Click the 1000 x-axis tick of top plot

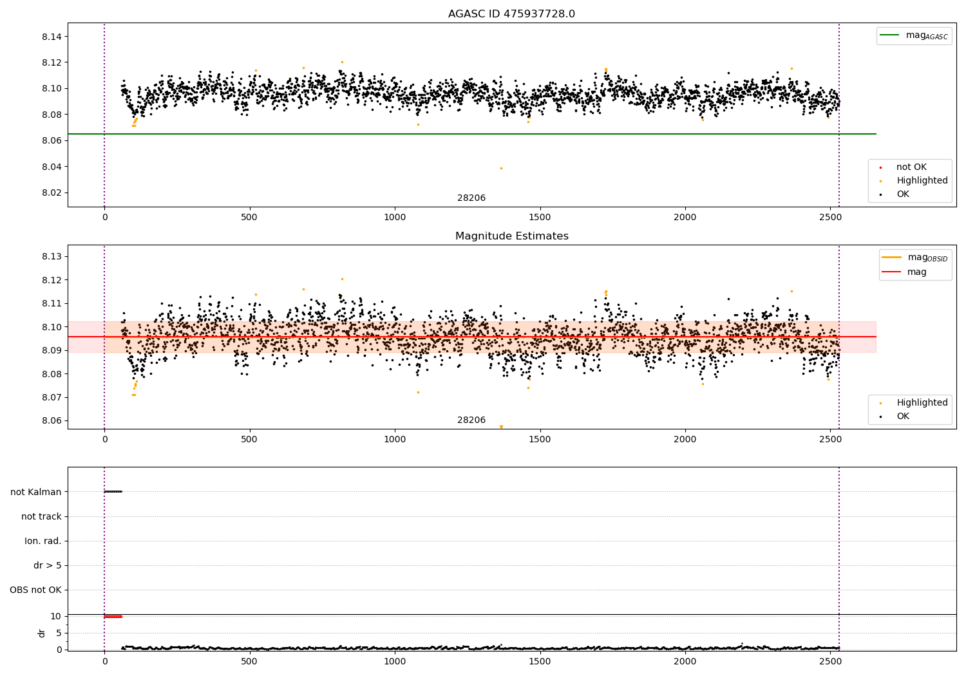point(395,218)
